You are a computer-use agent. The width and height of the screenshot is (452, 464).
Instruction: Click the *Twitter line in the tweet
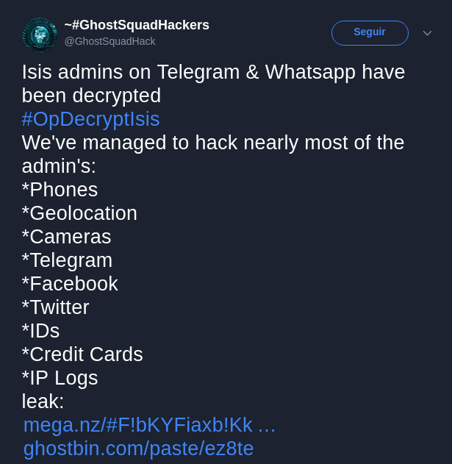[56, 307]
